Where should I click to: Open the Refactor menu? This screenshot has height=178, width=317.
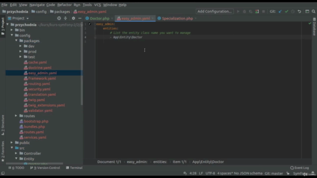pos(64,4)
